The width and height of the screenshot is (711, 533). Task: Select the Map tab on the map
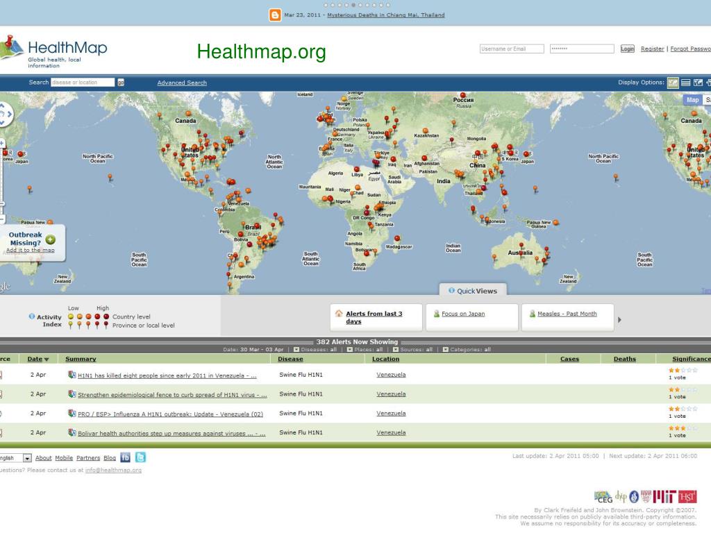click(x=692, y=100)
